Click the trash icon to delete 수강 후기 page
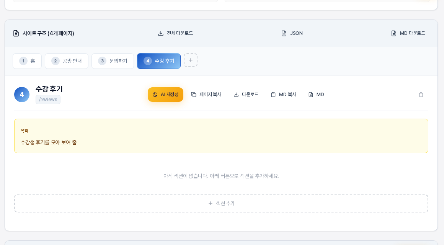The width and height of the screenshot is (444, 245). tap(421, 95)
